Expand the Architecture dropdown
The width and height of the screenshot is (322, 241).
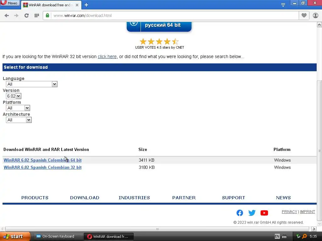click(19, 120)
